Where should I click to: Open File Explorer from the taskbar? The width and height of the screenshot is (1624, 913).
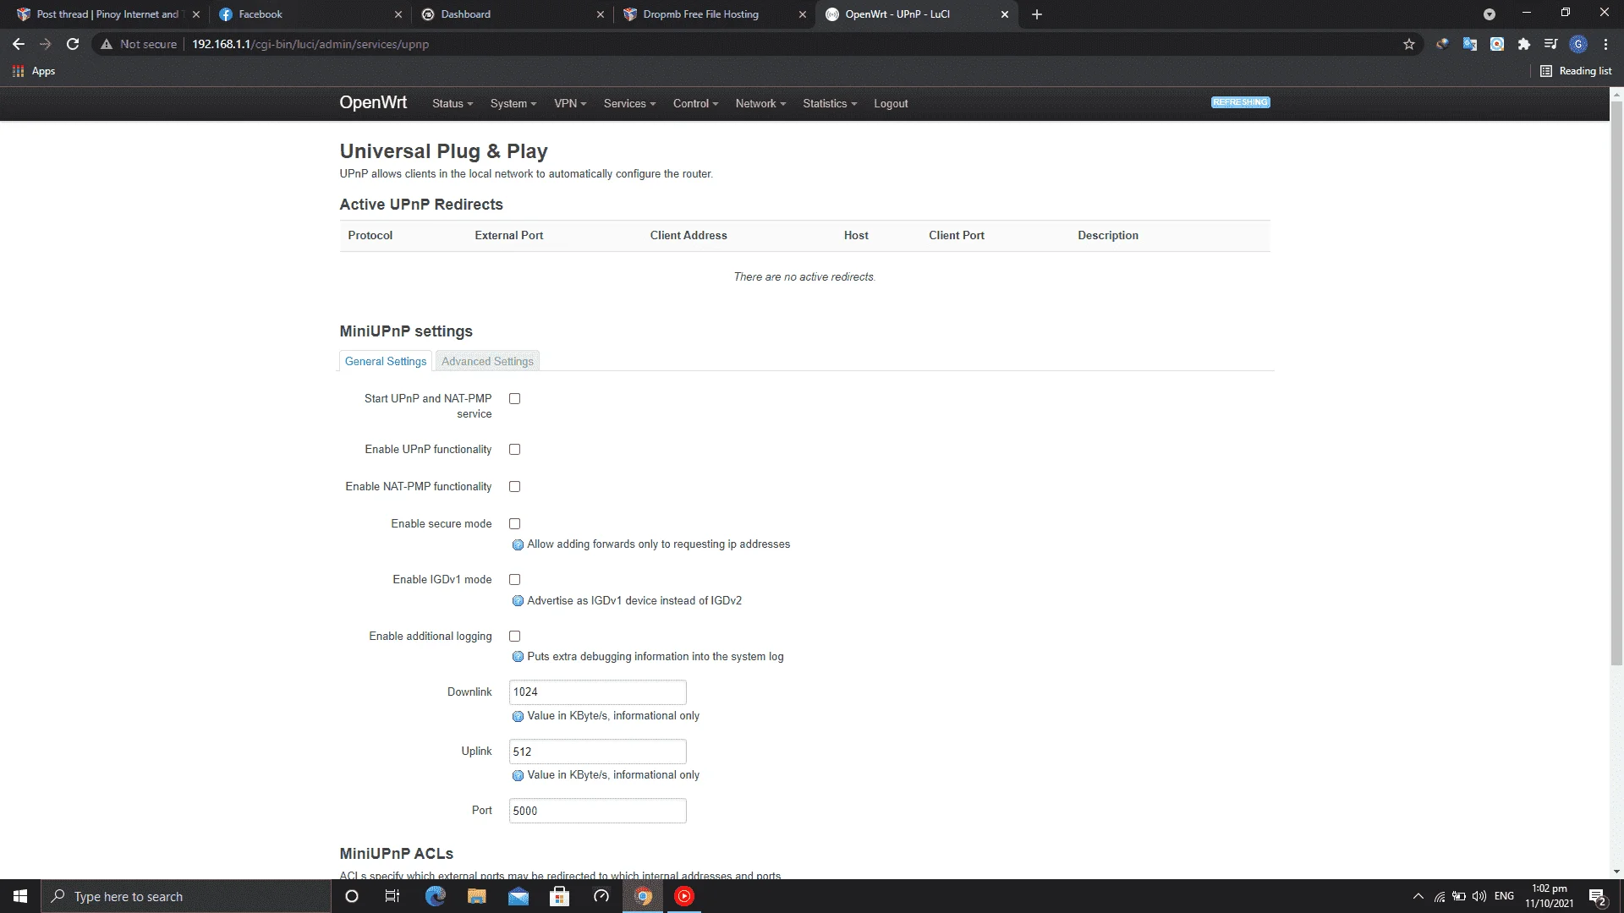point(476,896)
